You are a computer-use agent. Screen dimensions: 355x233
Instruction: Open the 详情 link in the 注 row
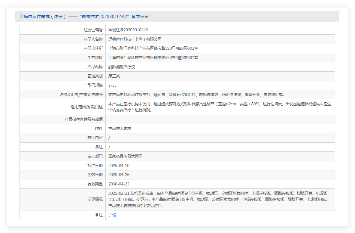click(112, 215)
